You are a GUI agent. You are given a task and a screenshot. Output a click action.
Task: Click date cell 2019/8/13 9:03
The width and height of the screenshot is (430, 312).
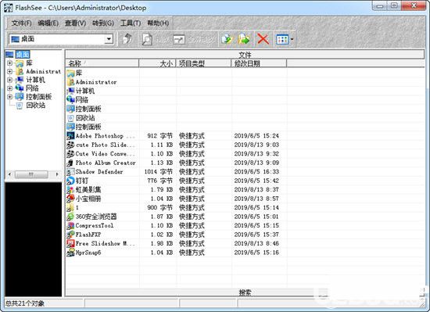(x=256, y=145)
